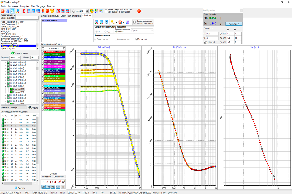
Task: Click the delta symbol processing icon
Action: point(106,22)
